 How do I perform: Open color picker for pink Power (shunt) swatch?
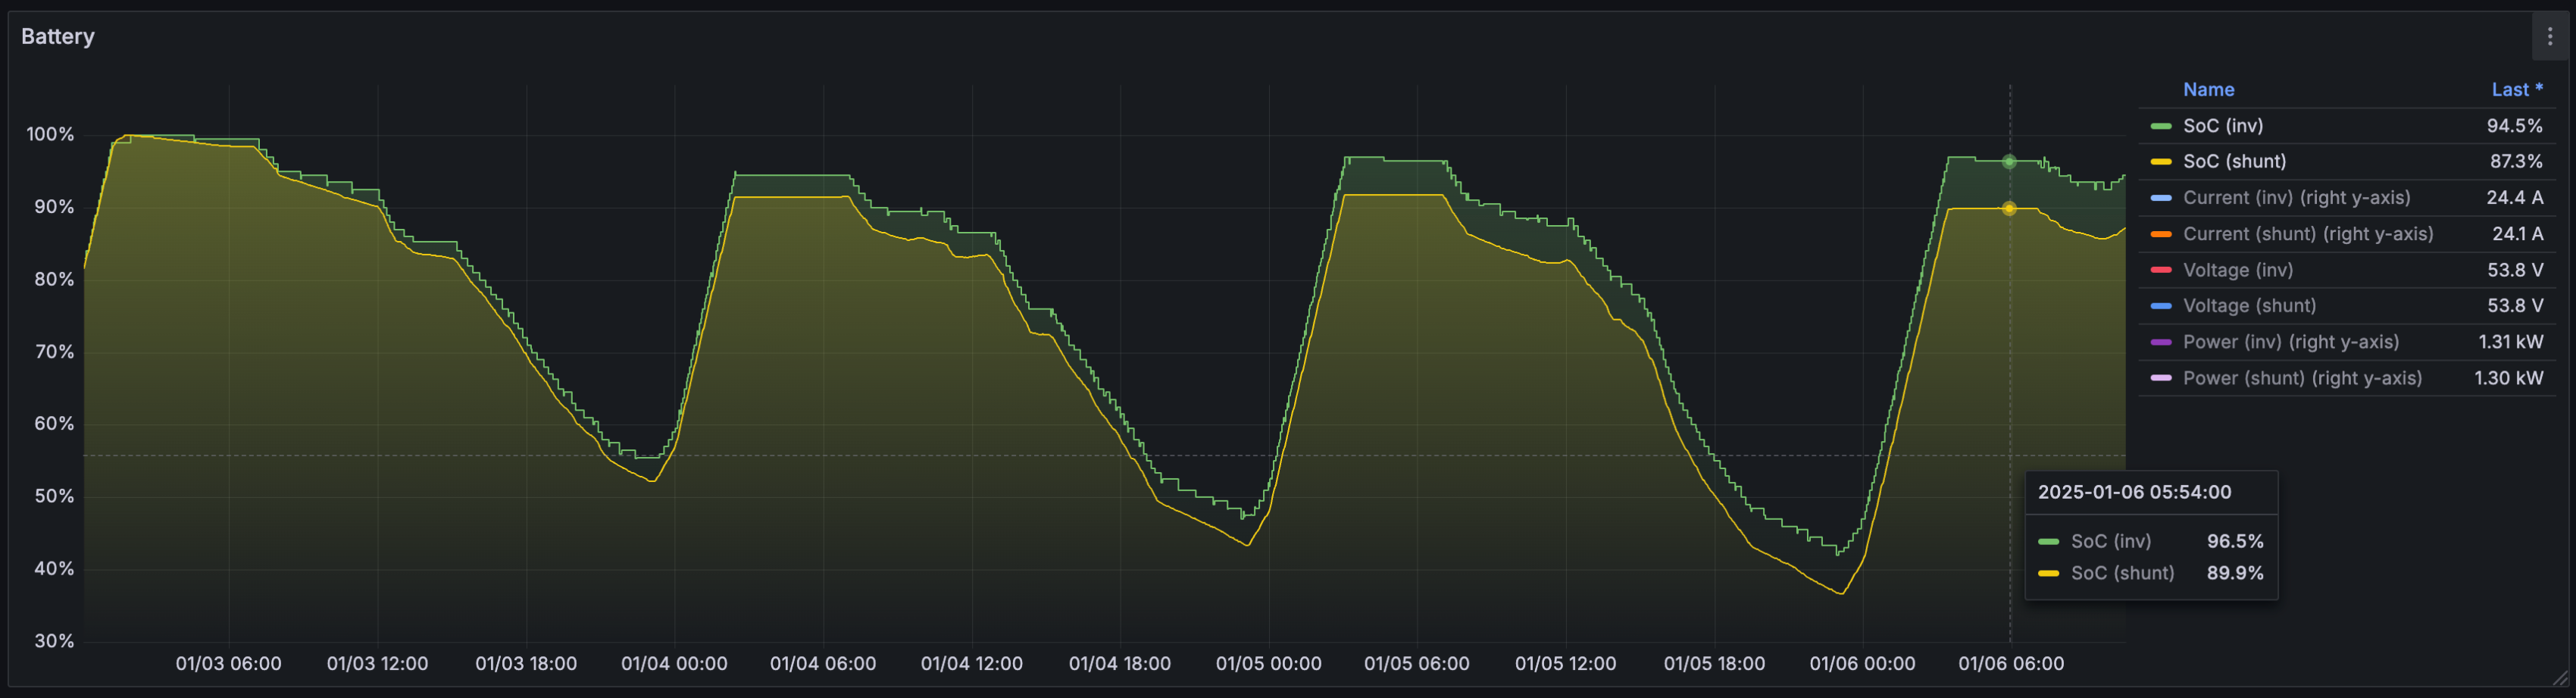[2160, 378]
